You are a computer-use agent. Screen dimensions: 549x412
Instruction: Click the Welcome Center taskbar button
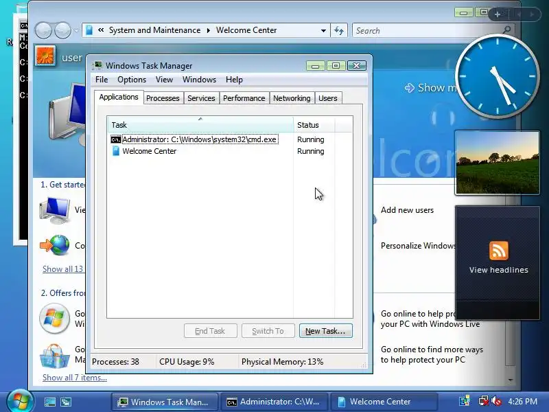coord(384,402)
